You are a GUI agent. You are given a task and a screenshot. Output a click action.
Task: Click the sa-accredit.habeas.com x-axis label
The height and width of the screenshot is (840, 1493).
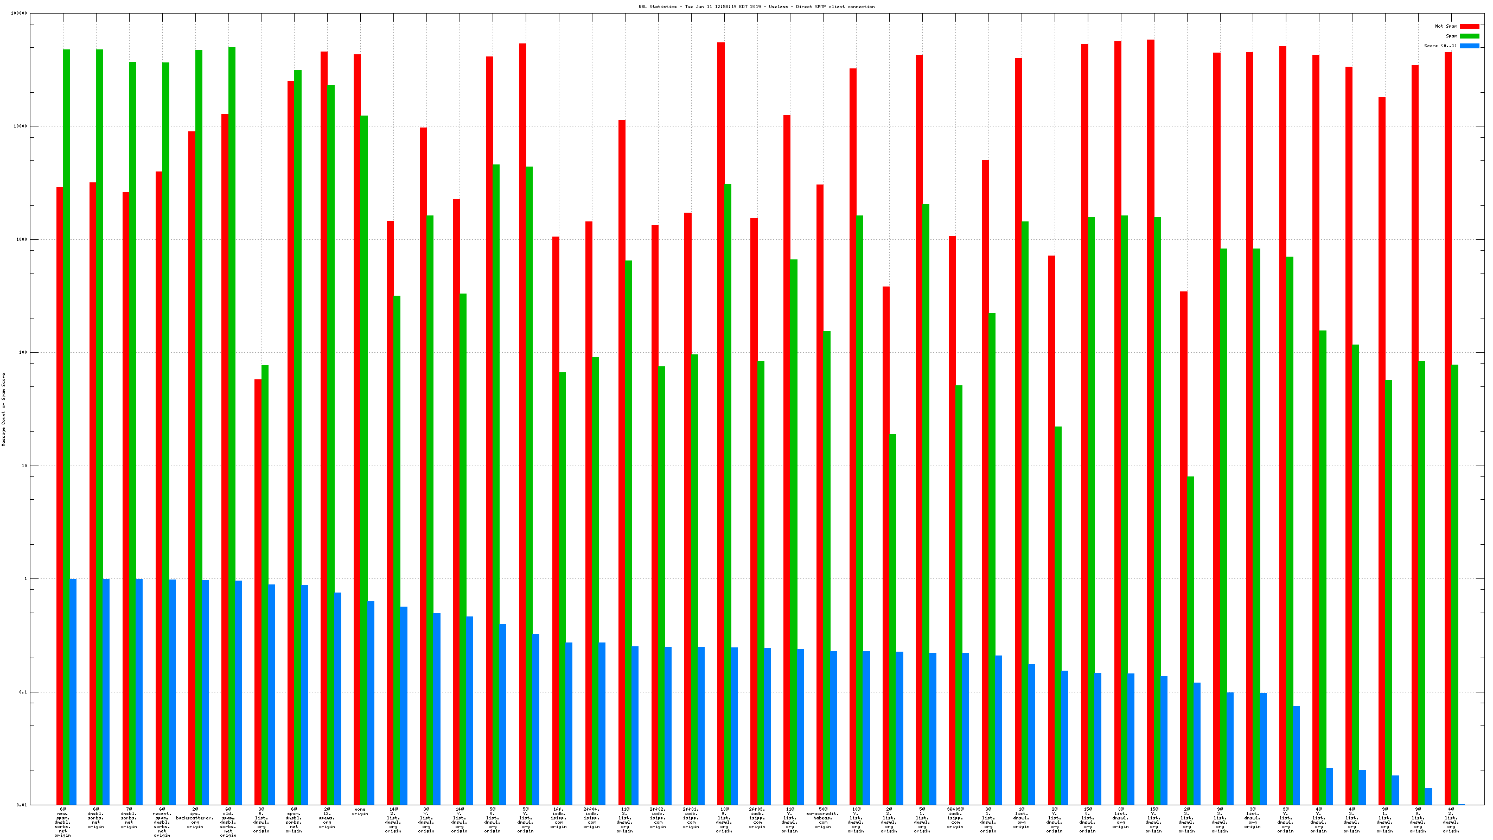pyautogui.click(x=822, y=817)
